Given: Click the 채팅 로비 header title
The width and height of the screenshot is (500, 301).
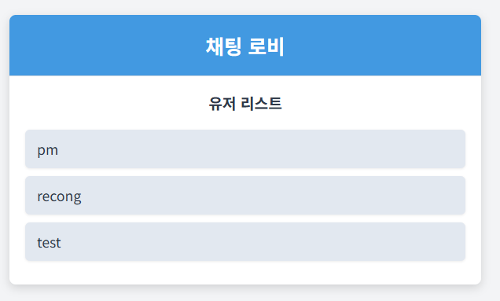Looking at the screenshot, I should [245, 46].
